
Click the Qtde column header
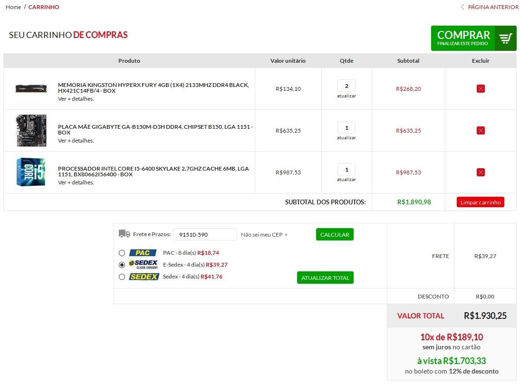coord(347,61)
